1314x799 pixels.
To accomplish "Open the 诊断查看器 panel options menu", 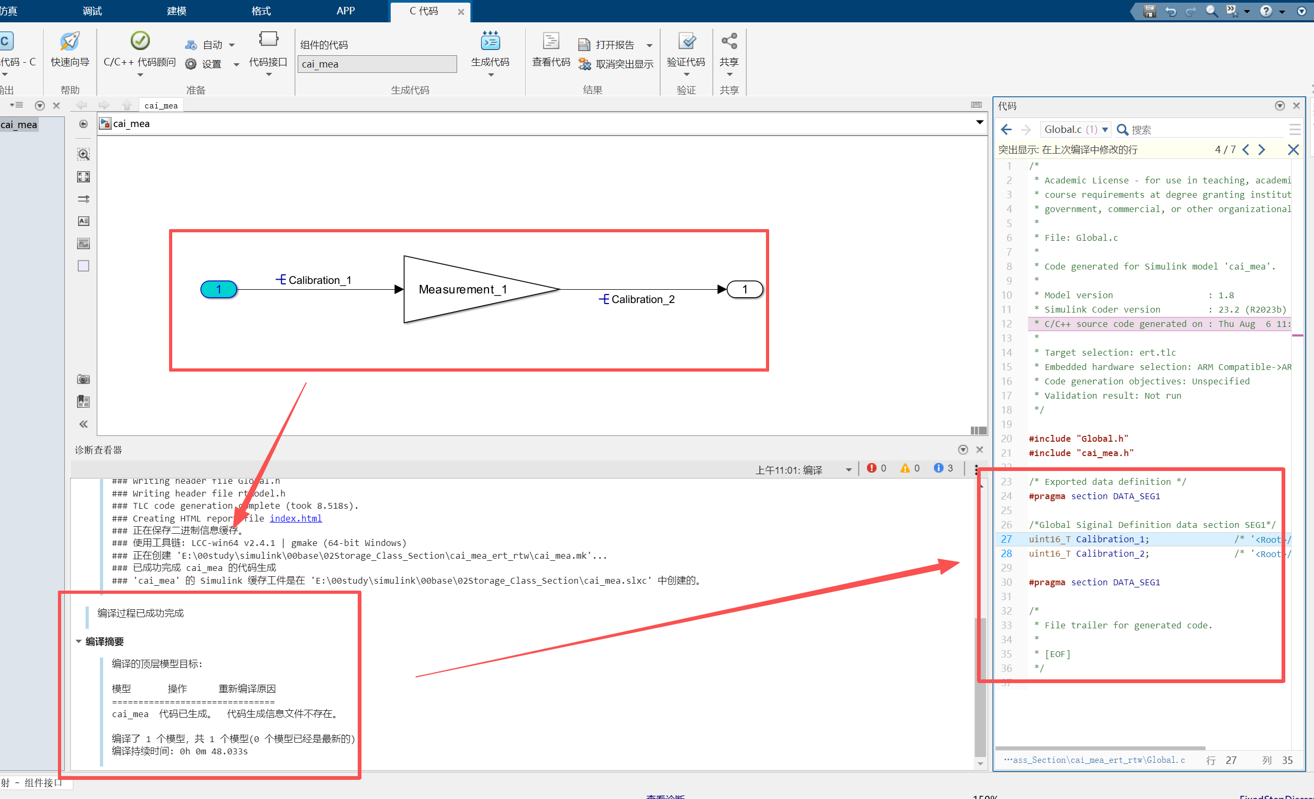I will point(963,449).
